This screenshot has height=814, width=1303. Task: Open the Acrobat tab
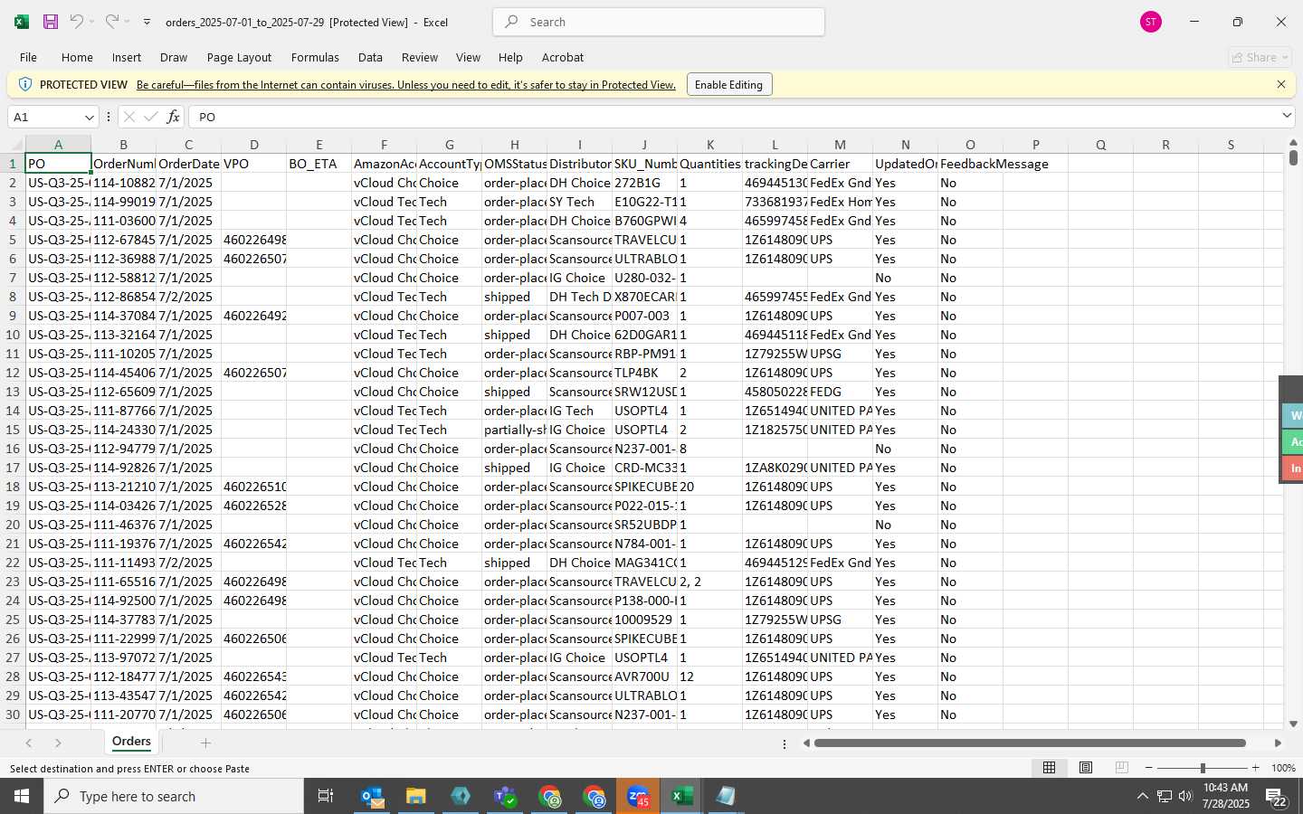coord(563,57)
